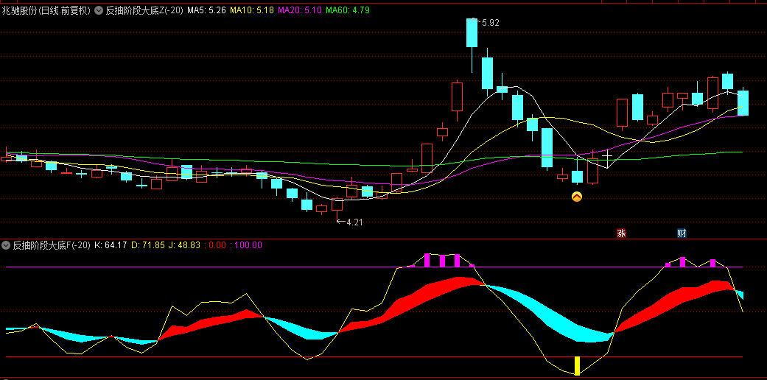Select the 反抽阶段大底F(-20) sub-indicator name
This screenshot has width=767, height=380.
pyautogui.click(x=52, y=245)
